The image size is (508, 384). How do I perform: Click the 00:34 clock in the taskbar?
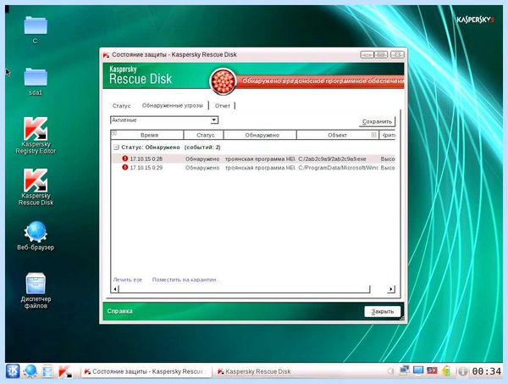[486, 371]
